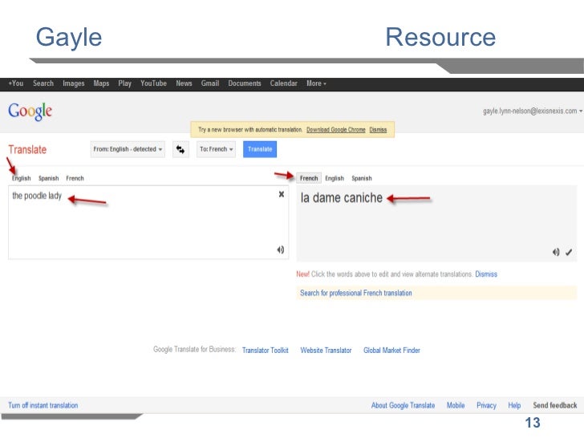This screenshot has width=584, height=438.
Task: Dismiss the Chrome browser banner
Action: [x=378, y=130]
